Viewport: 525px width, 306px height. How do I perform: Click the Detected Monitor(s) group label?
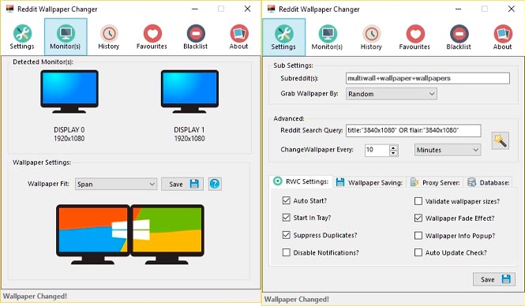[43, 62]
